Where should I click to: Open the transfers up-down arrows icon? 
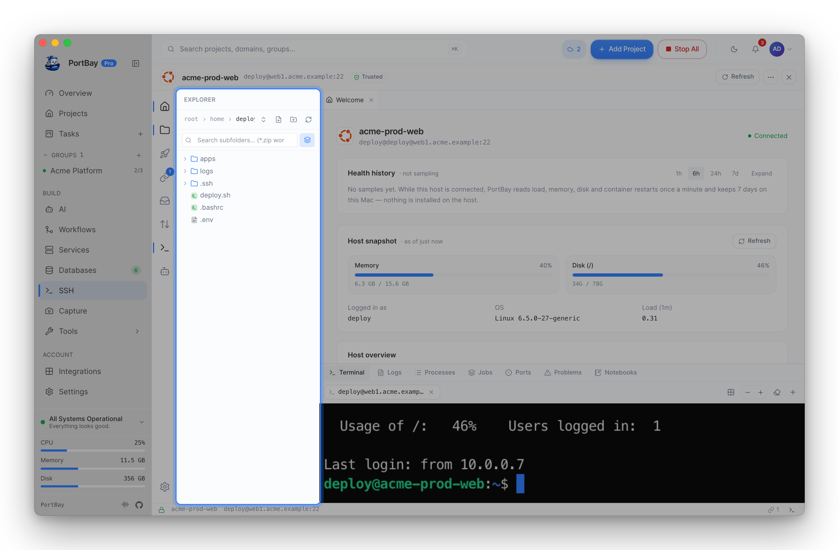tap(165, 224)
